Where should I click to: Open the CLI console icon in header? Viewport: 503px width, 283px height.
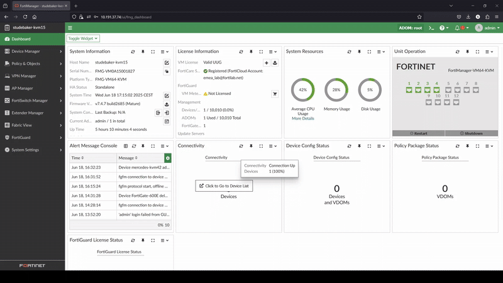pos(431,28)
